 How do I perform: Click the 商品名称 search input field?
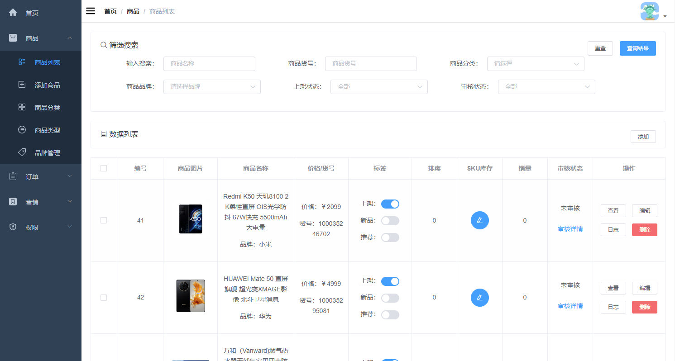tap(209, 64)
